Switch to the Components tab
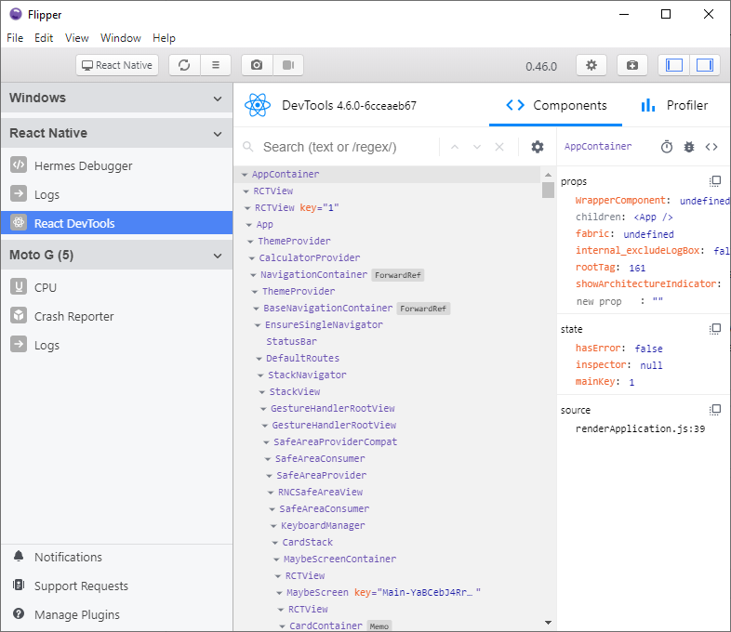Image resolution: width=731 pixels, height=632 pixels. click(x=556, y=106)
